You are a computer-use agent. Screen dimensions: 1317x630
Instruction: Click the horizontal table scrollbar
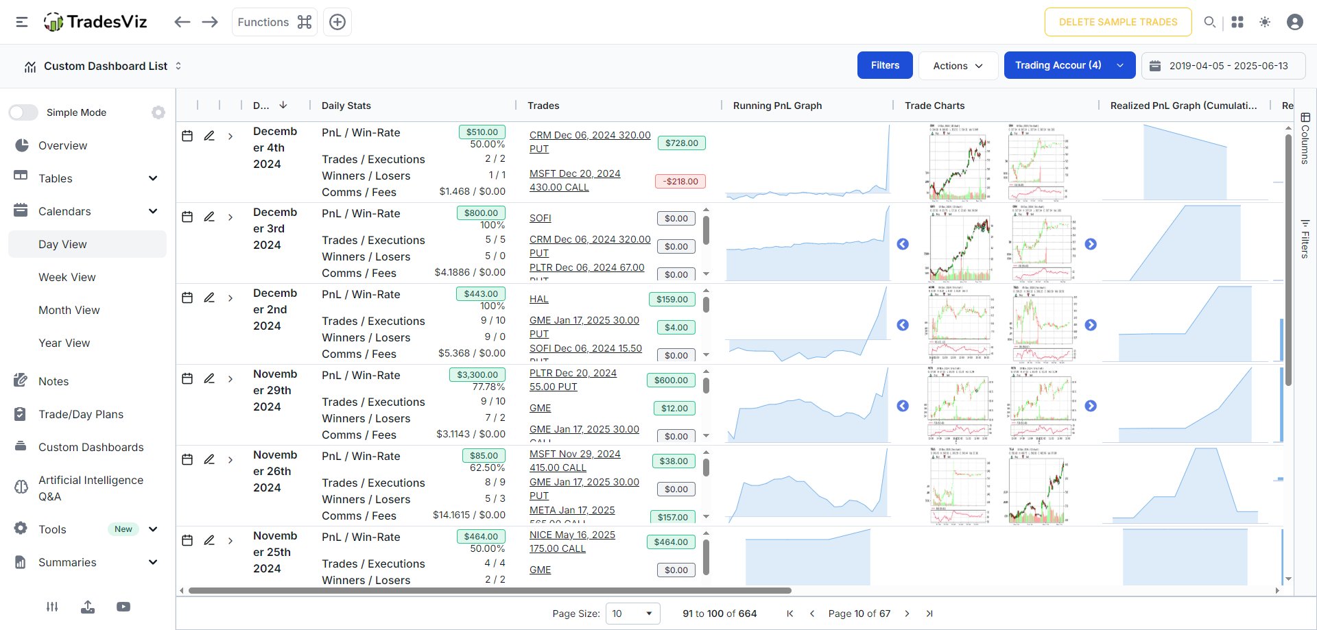click(490, 590)
